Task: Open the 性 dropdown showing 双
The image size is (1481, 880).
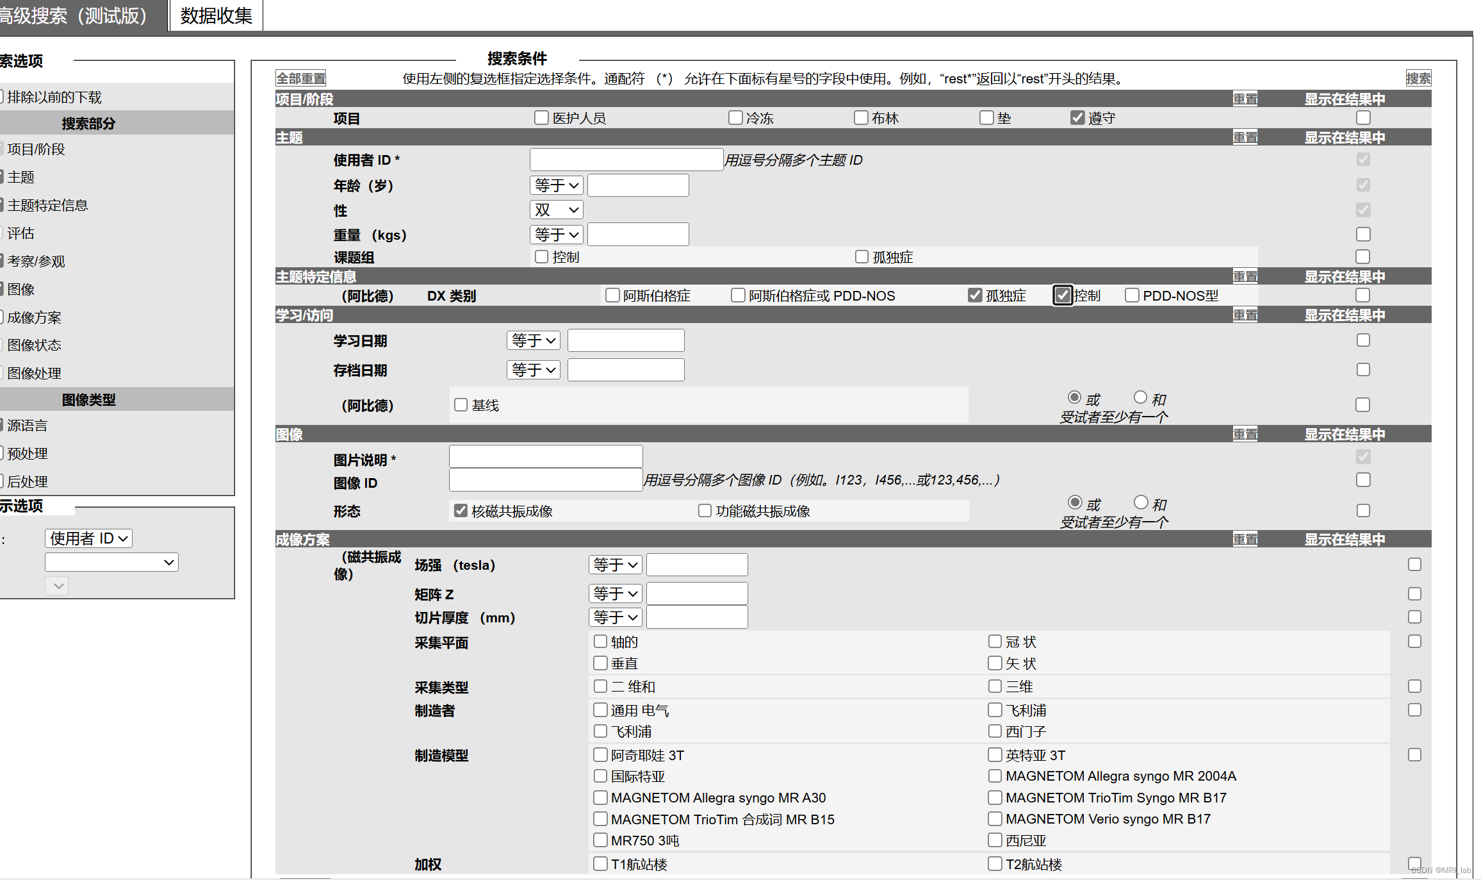Action: coord(556,210)
